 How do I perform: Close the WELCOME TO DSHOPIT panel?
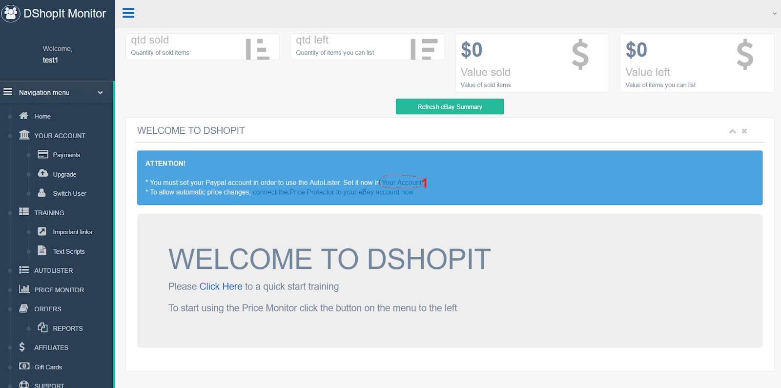pyautogui.click(x=744, y=131)
